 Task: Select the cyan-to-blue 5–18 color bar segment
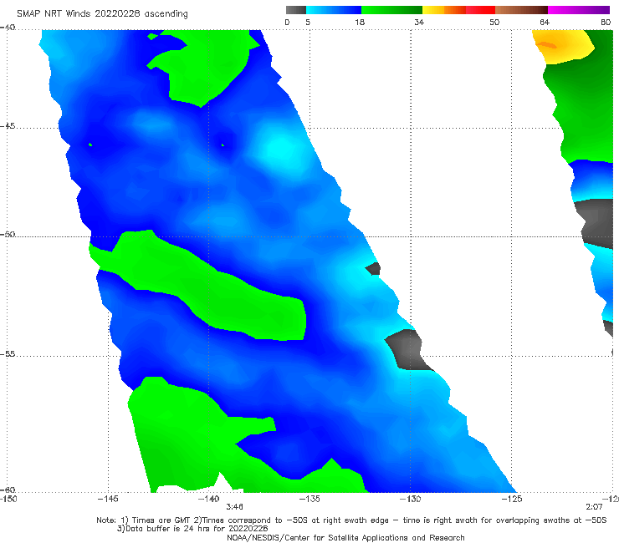tap(334, 10)
